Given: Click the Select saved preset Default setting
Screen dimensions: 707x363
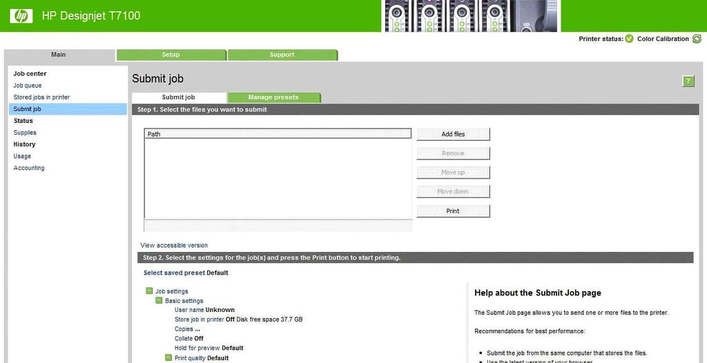Looking at the screenshot, I should (186, 273).
